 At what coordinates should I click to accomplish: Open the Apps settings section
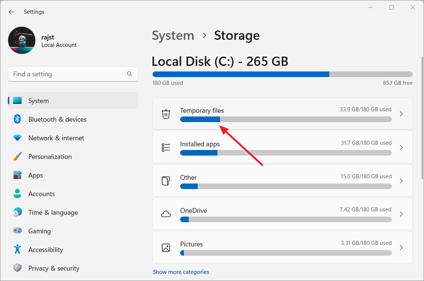[x=36, y=175]
